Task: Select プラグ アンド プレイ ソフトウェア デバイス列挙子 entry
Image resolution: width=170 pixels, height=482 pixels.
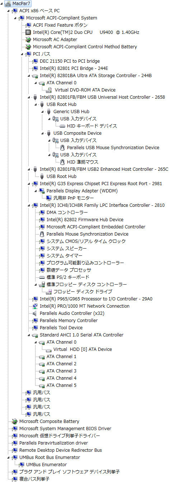Action: (70, 472)
